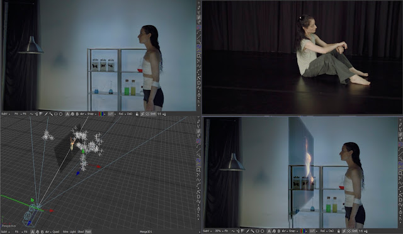Select the camera wireframe in 3D viewer
This screenshot has height=234, width=403.
[31, 215]
